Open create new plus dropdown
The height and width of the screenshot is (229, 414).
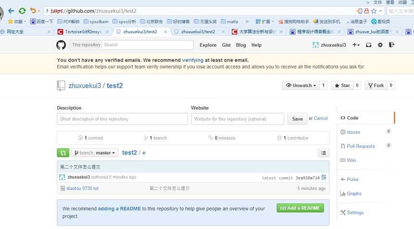pos(356,45)
